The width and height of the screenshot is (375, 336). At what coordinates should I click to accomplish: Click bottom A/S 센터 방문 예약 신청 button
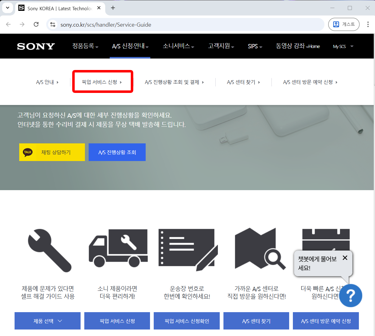[x=326, y=321]
